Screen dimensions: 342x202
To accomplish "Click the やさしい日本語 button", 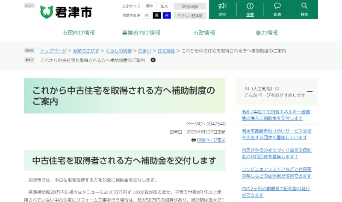I will click(190, 15).
